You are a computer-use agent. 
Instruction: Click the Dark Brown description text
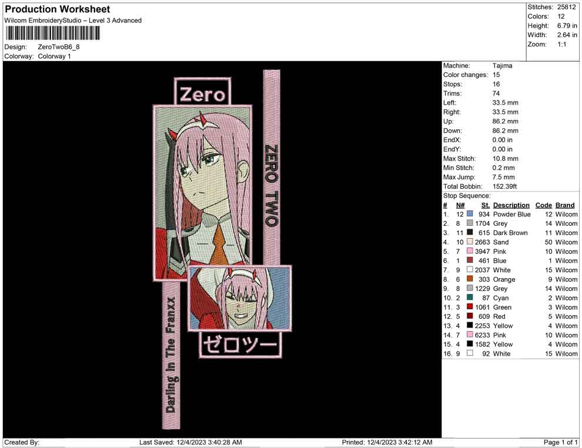point(510,233)
